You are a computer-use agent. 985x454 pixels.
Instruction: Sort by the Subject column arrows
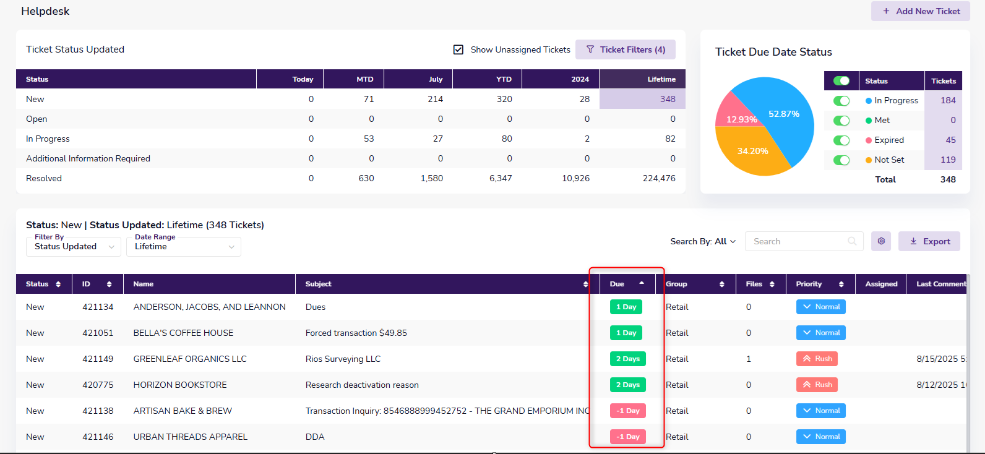585,284
